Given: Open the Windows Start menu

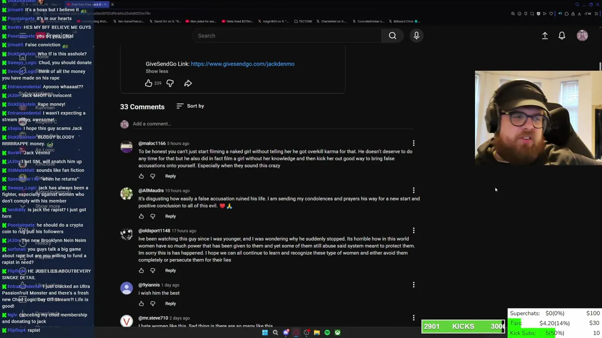Looking at the screenshot, I should (x=265, y=332).
